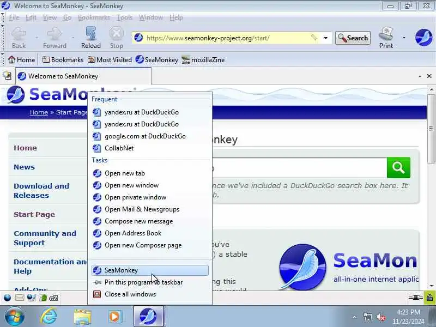436x327 pixels.
Task: Choose Open new window in jump list
Action: pyautogui.click(x=150, y=185)
